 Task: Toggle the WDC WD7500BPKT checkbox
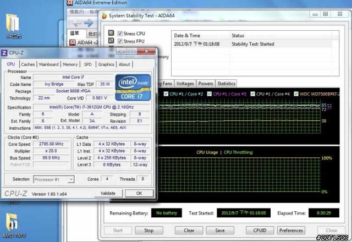tap(296, 94)
